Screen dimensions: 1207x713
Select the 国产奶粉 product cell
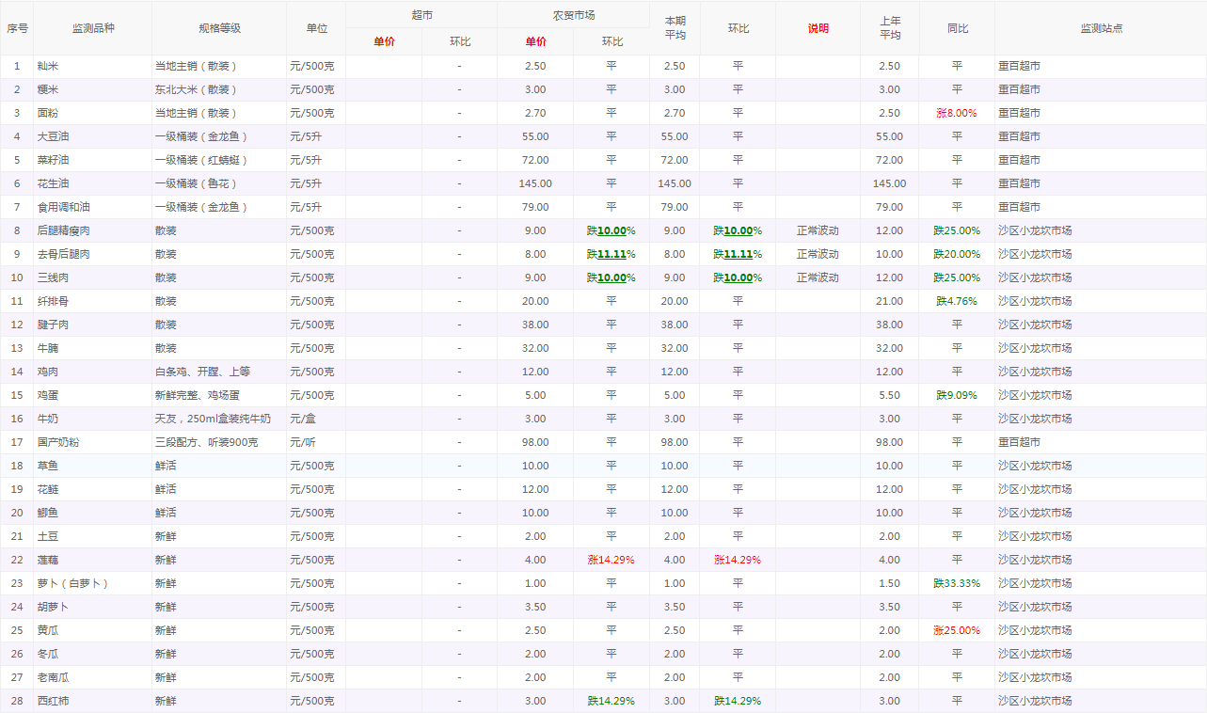coord(92,442)
